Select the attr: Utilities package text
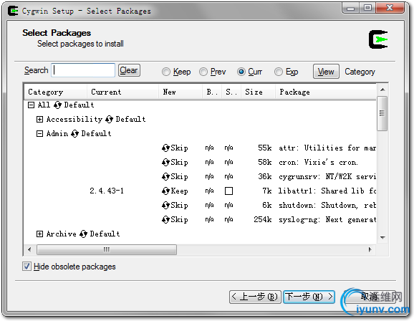 click(x=327, y=148)
